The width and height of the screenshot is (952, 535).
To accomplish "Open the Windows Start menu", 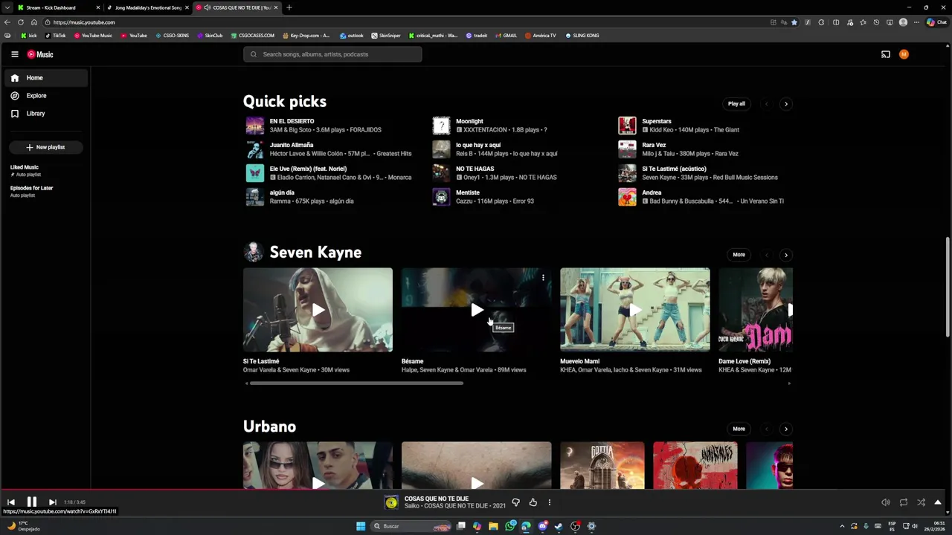I will pyautogui.click(x=361, y=526).
